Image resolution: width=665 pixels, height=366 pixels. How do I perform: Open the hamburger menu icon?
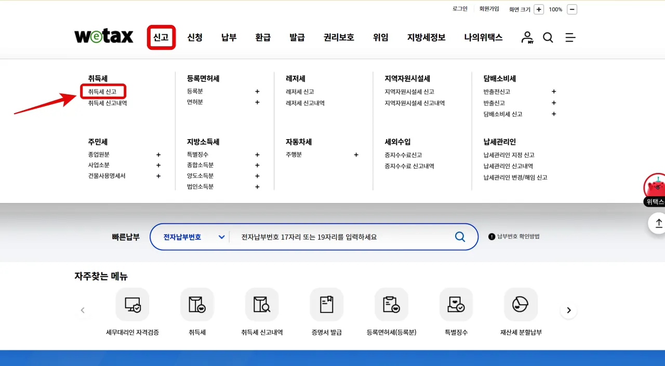point(570,37)
